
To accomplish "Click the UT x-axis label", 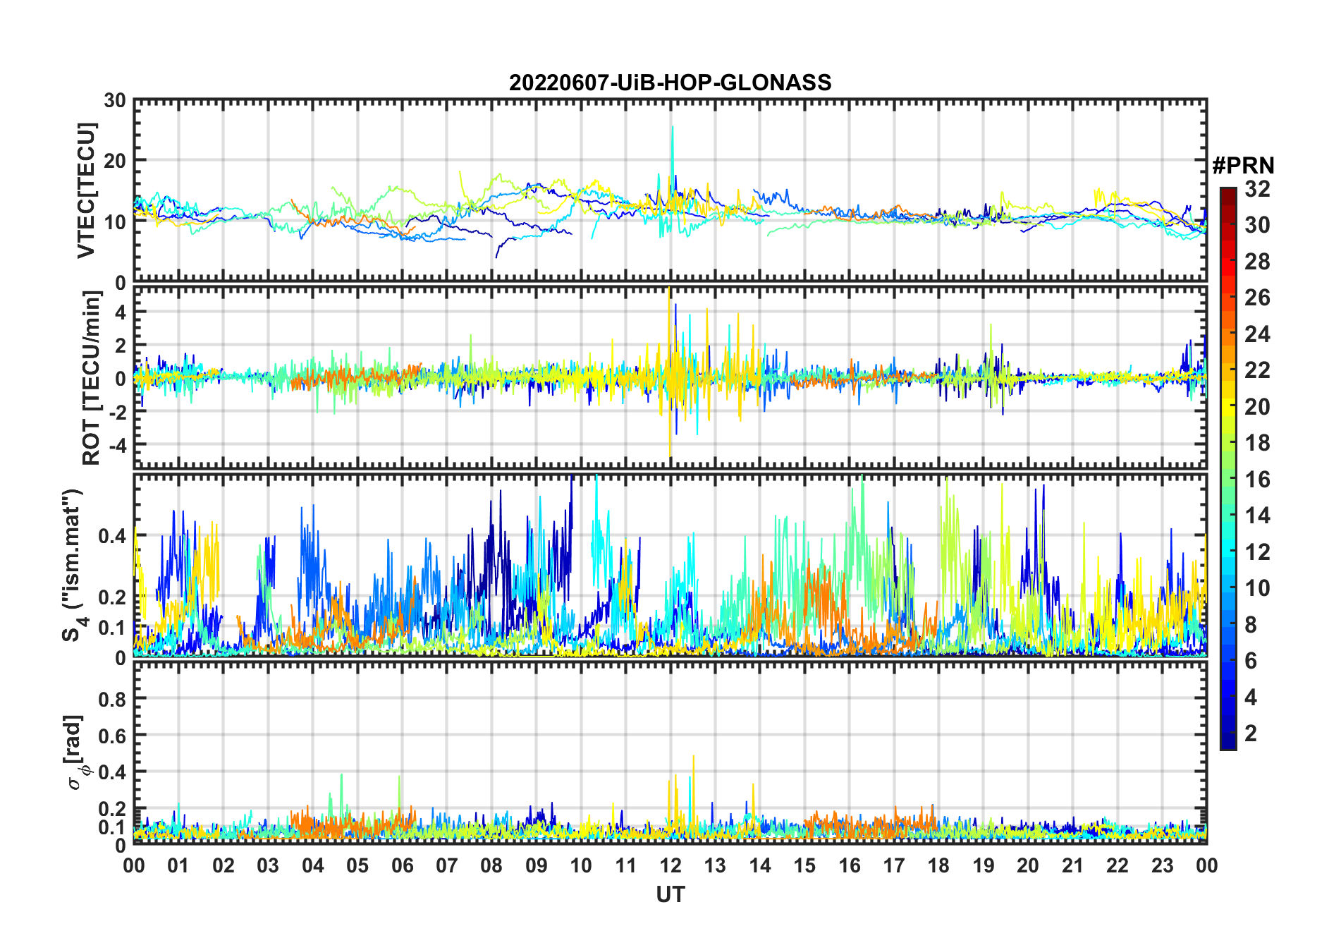I will (x=670, y=894).
